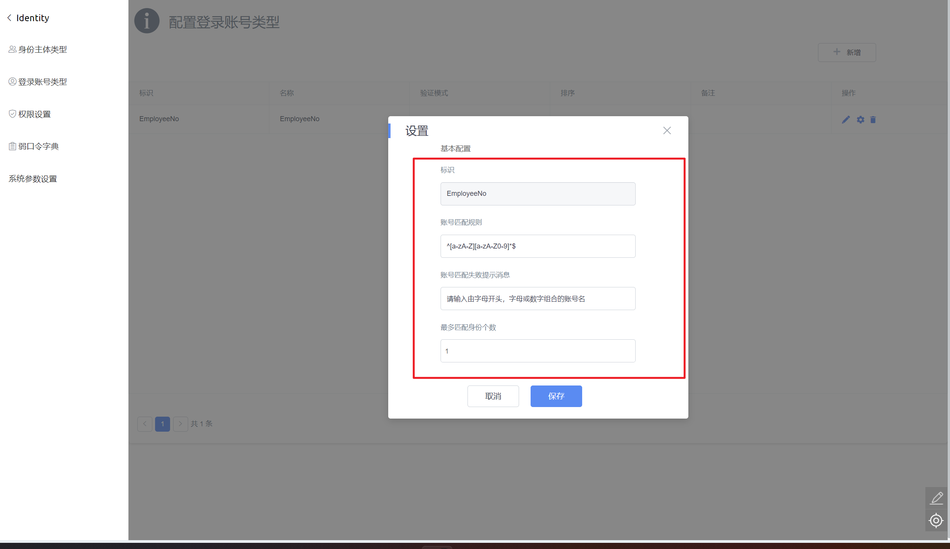Open 权限设置 in the sidebar
The height and width of the screenshot is (549, 950).
(x=34, y=114)
